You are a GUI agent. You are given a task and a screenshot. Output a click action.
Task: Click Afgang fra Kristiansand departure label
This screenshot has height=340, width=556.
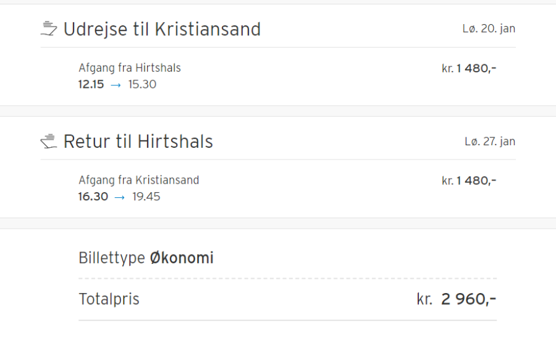(138, 181)
